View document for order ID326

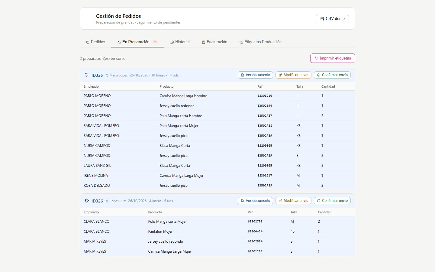click(255, 201)
